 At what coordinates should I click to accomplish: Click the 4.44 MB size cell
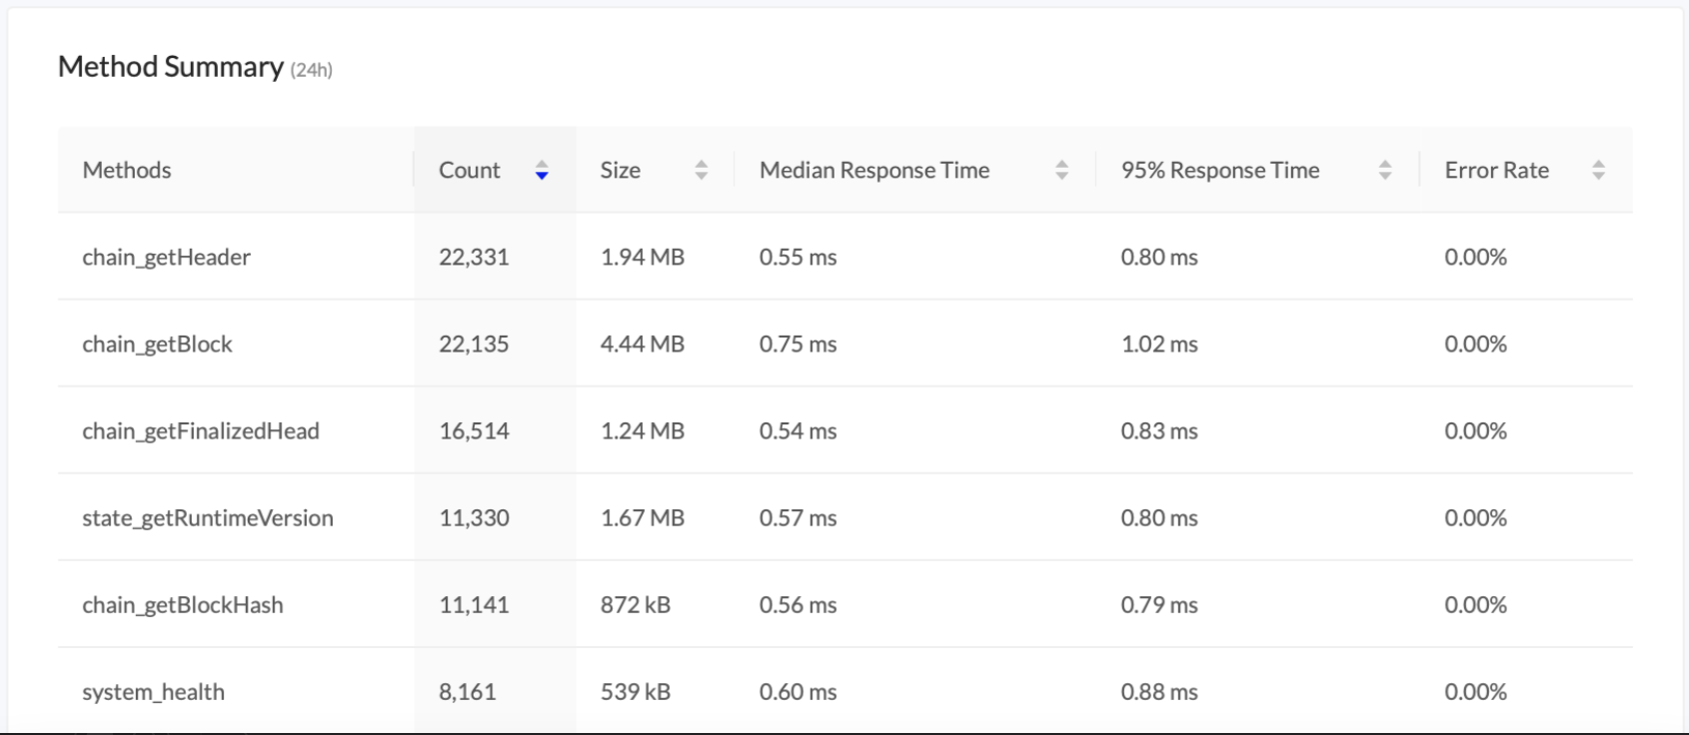point(642,345)
